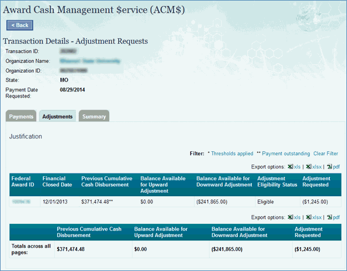This screenshot has height=271, width=347.
Task: Click the Clear Filter link
Action: pyautogui.click(x=325, y=154)
